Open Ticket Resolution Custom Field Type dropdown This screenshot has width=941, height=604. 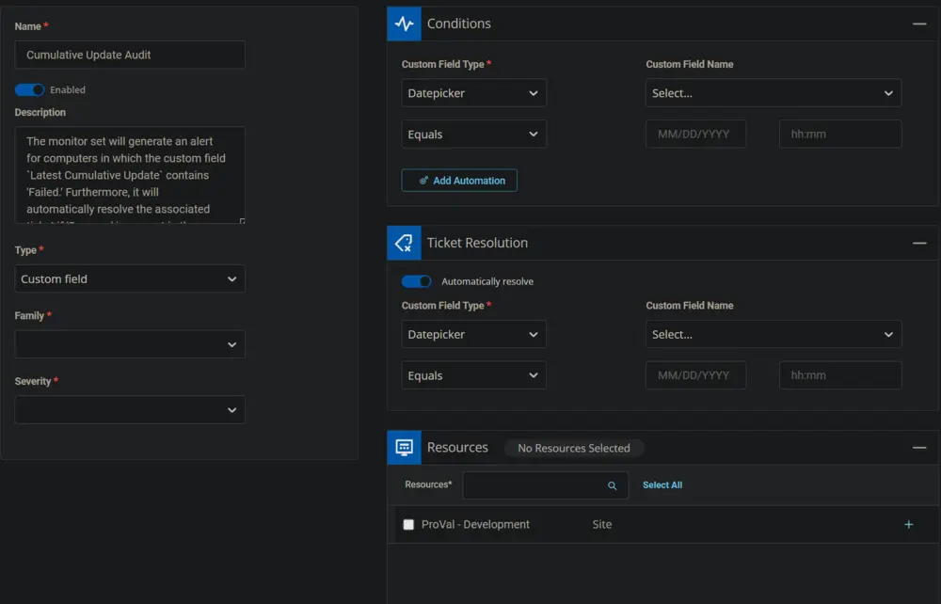click(x=473, y=334)
